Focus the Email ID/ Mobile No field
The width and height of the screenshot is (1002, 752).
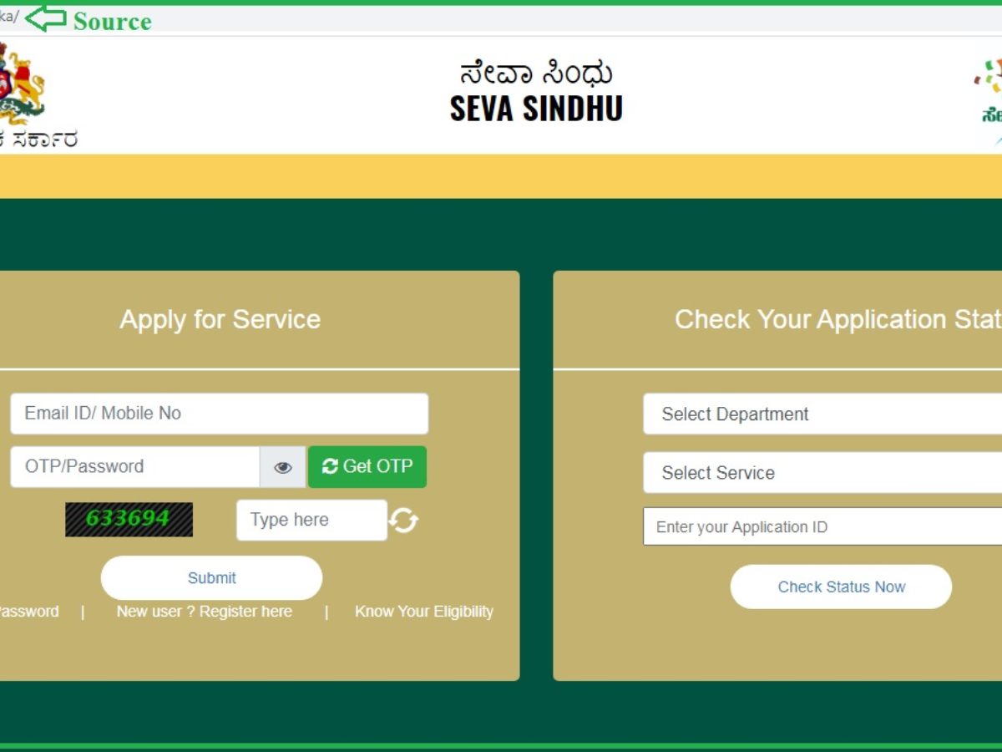point(219,414)
